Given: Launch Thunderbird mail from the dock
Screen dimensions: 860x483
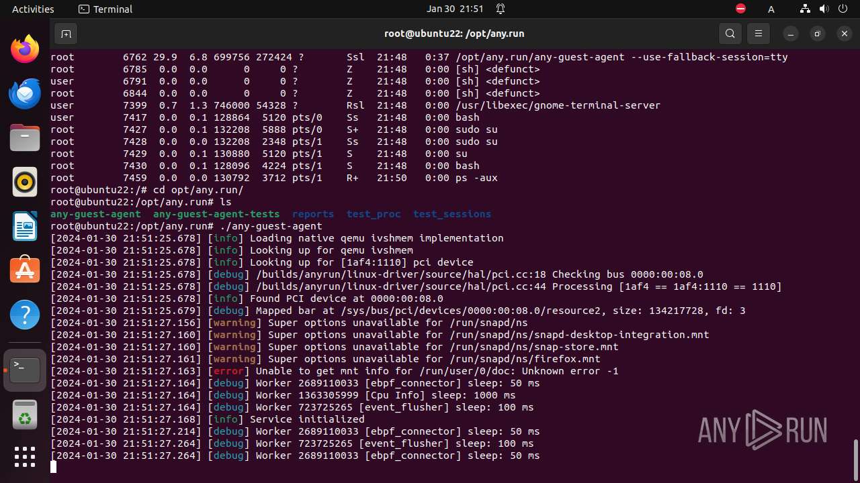Looking at the screenshot, I should [25, 93].
